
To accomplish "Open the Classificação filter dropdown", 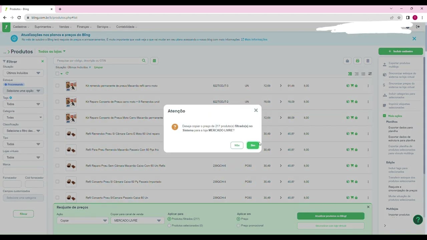I will (23, 131).
